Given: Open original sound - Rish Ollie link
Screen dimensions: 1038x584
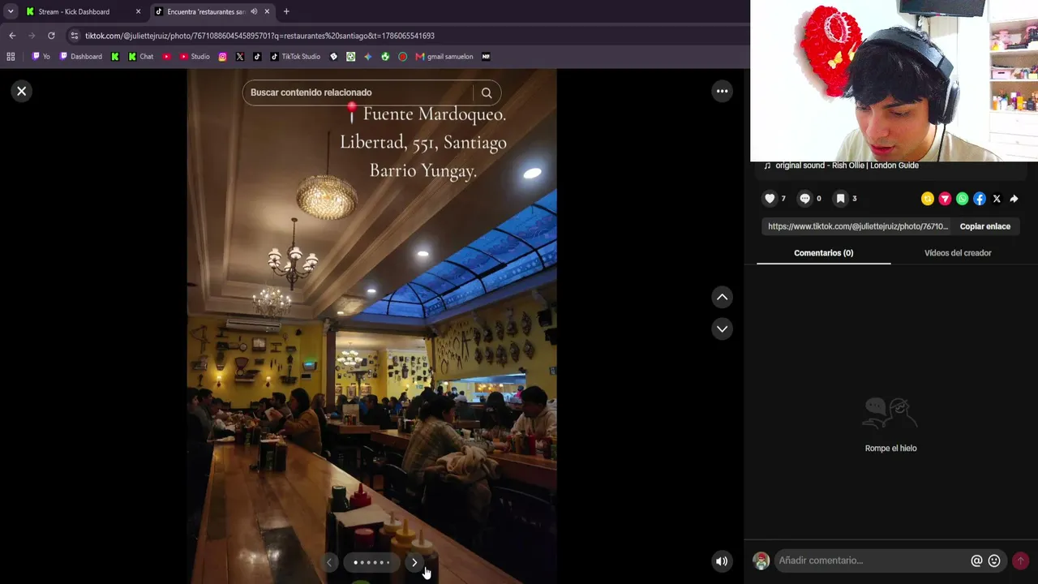Looking at the screenshot, I should click(x=847, y=165).
